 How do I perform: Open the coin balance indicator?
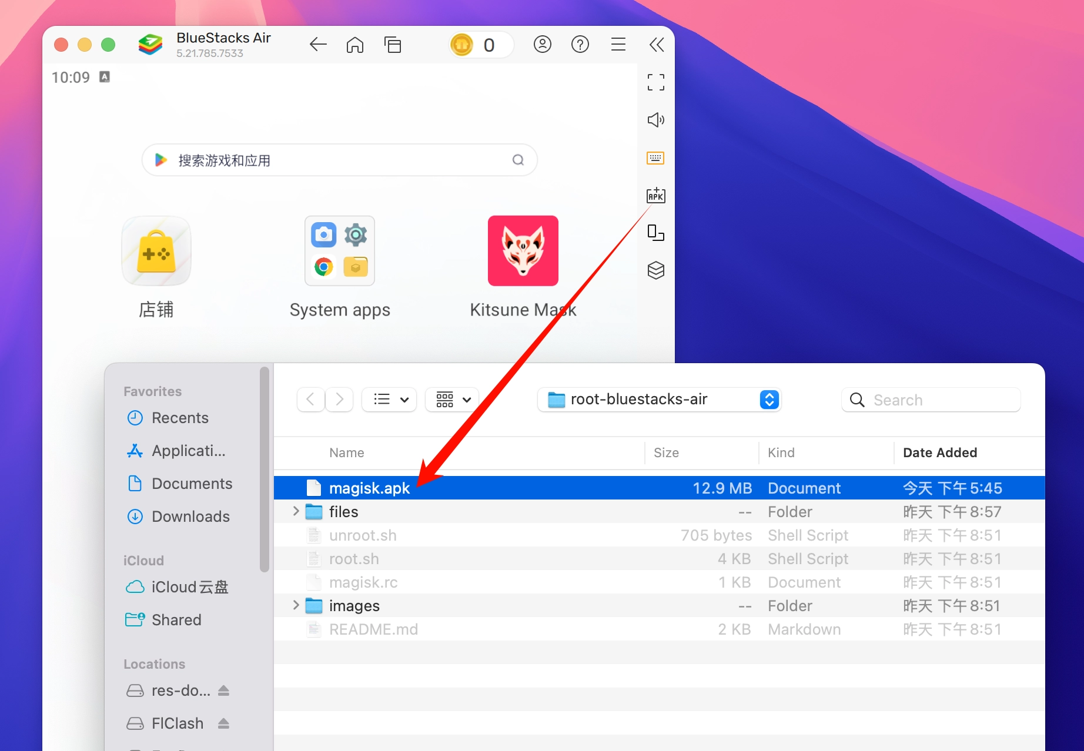click(x=481, y=45)
